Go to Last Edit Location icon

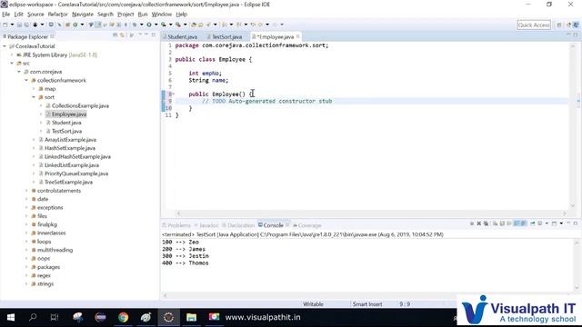[253, 25]
